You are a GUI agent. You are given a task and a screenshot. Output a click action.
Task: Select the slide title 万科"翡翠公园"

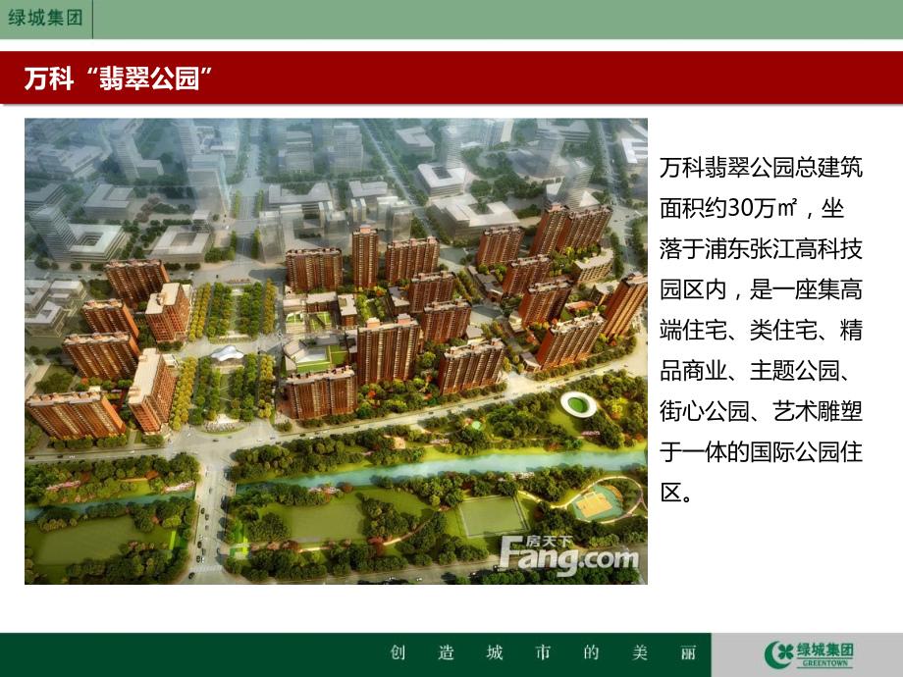[118, 78]
